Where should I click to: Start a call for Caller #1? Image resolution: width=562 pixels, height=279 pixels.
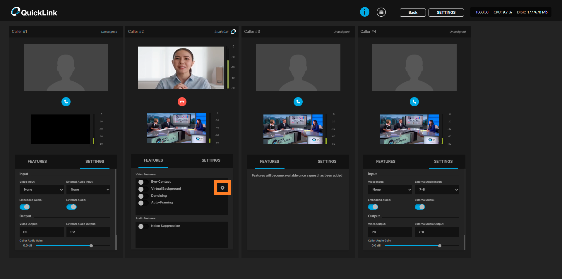[66, 102]
